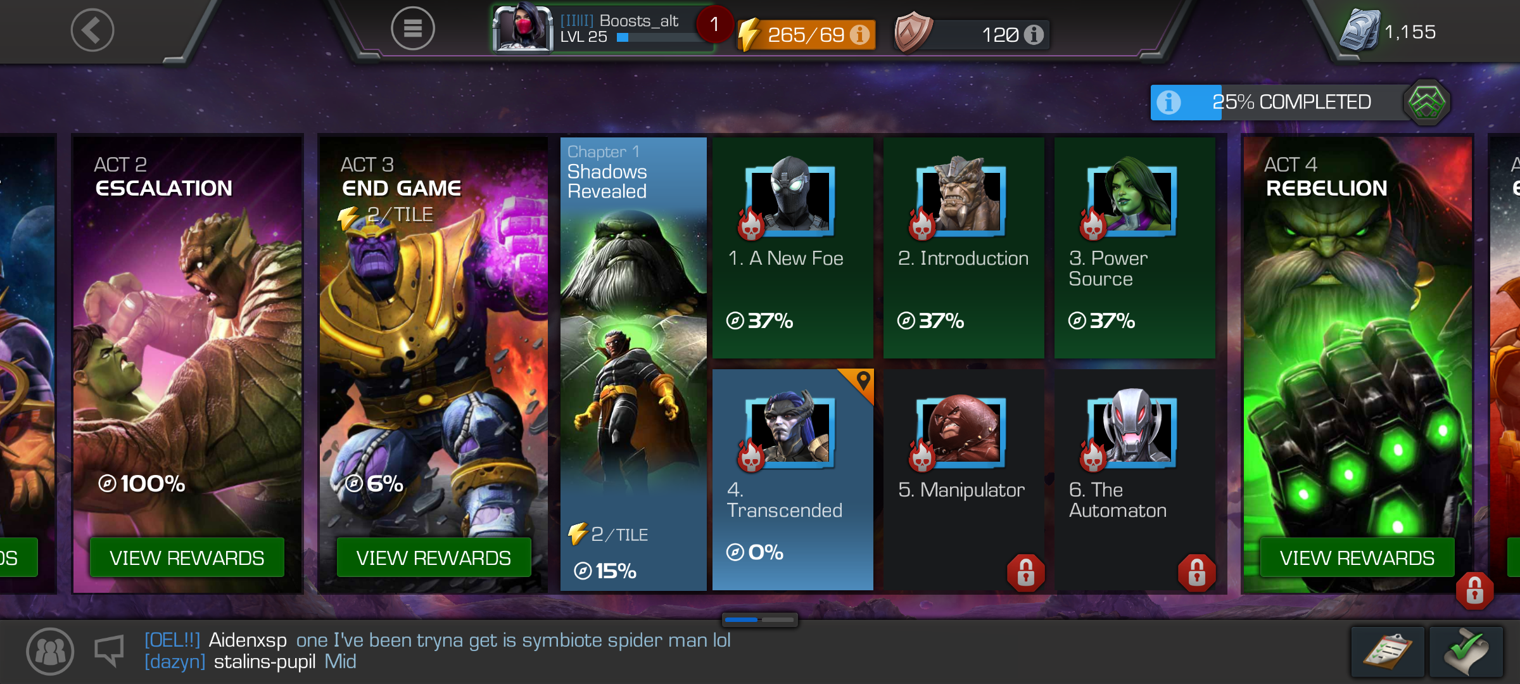The height and width of the screenshot is (684, 1520).
Task: Open the alliance members icon
Action: [x=50, y=651]
